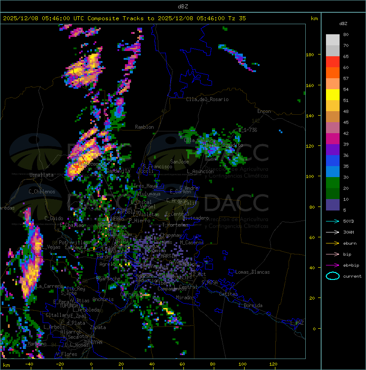Click the 'Ramblon' place label on the map
The width and height of the screenshot is (366, 370).
tap(144, 127)
